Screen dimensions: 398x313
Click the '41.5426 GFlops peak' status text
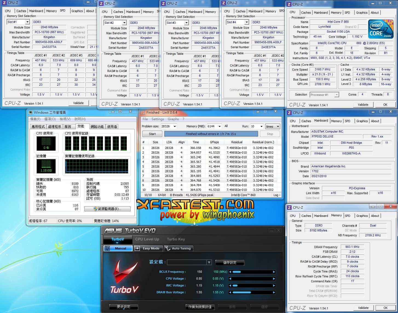[200, 195]
